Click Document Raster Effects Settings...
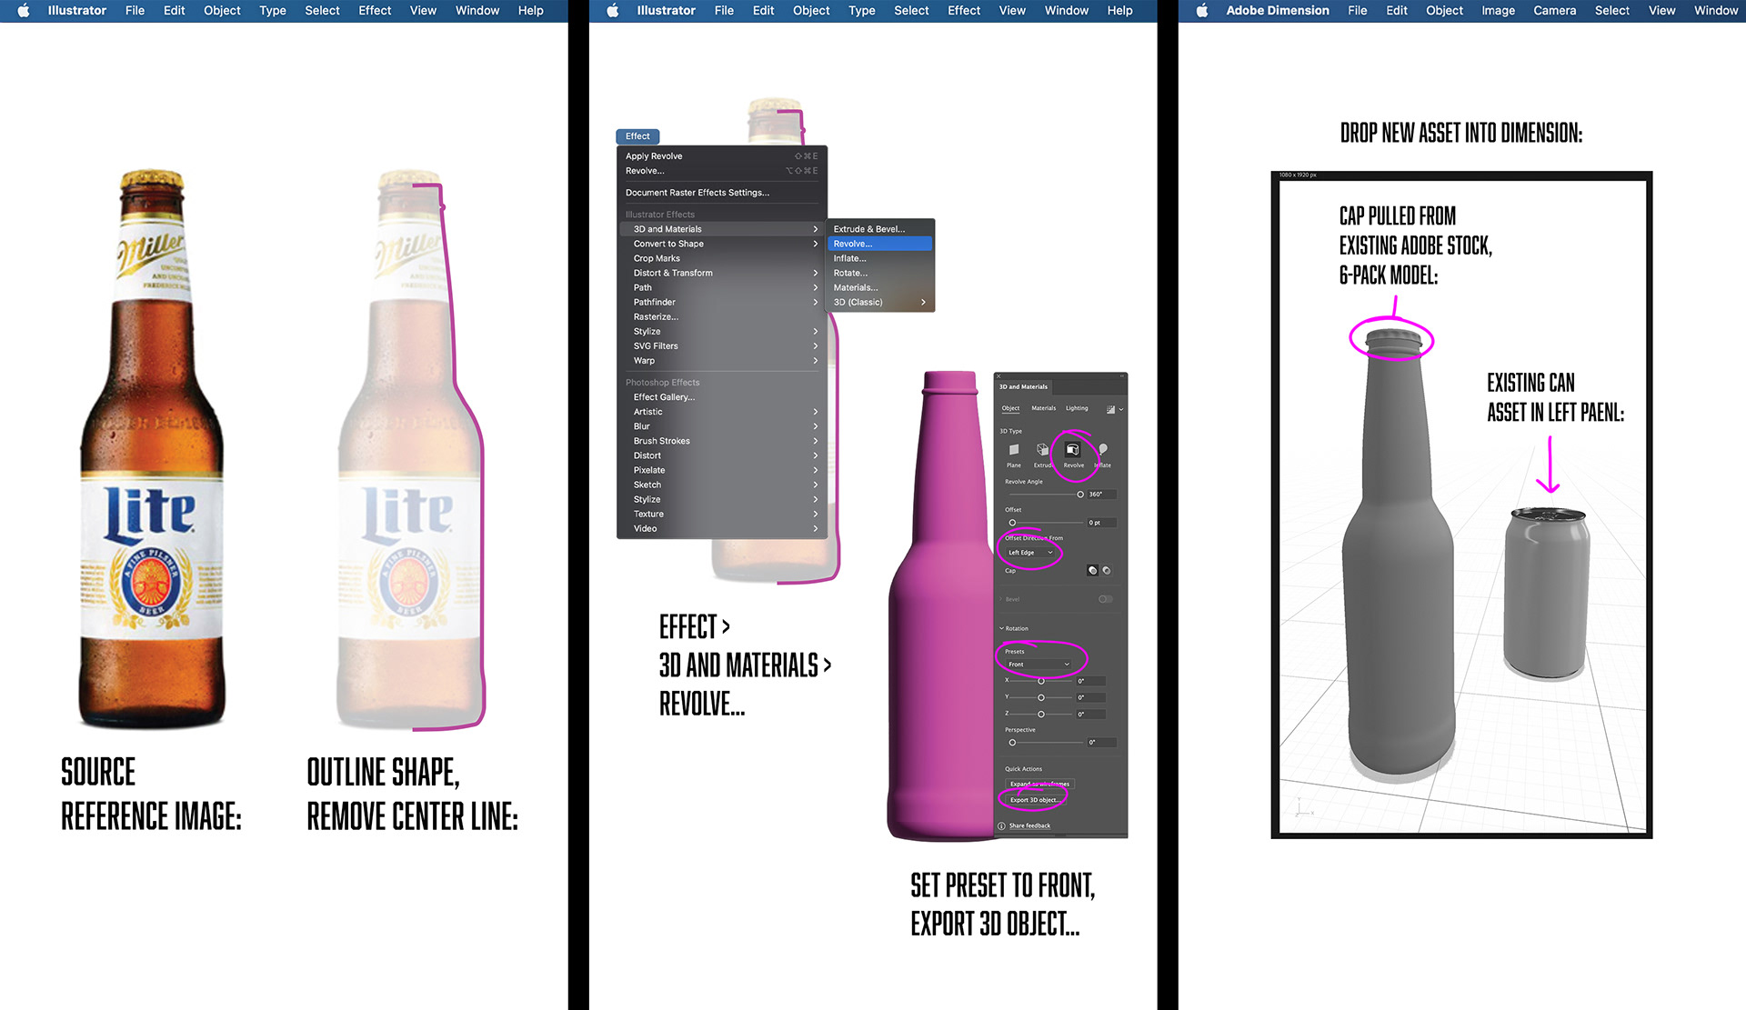The width and height of the screenshot is (1746, 1010). (x=723, y=193)
